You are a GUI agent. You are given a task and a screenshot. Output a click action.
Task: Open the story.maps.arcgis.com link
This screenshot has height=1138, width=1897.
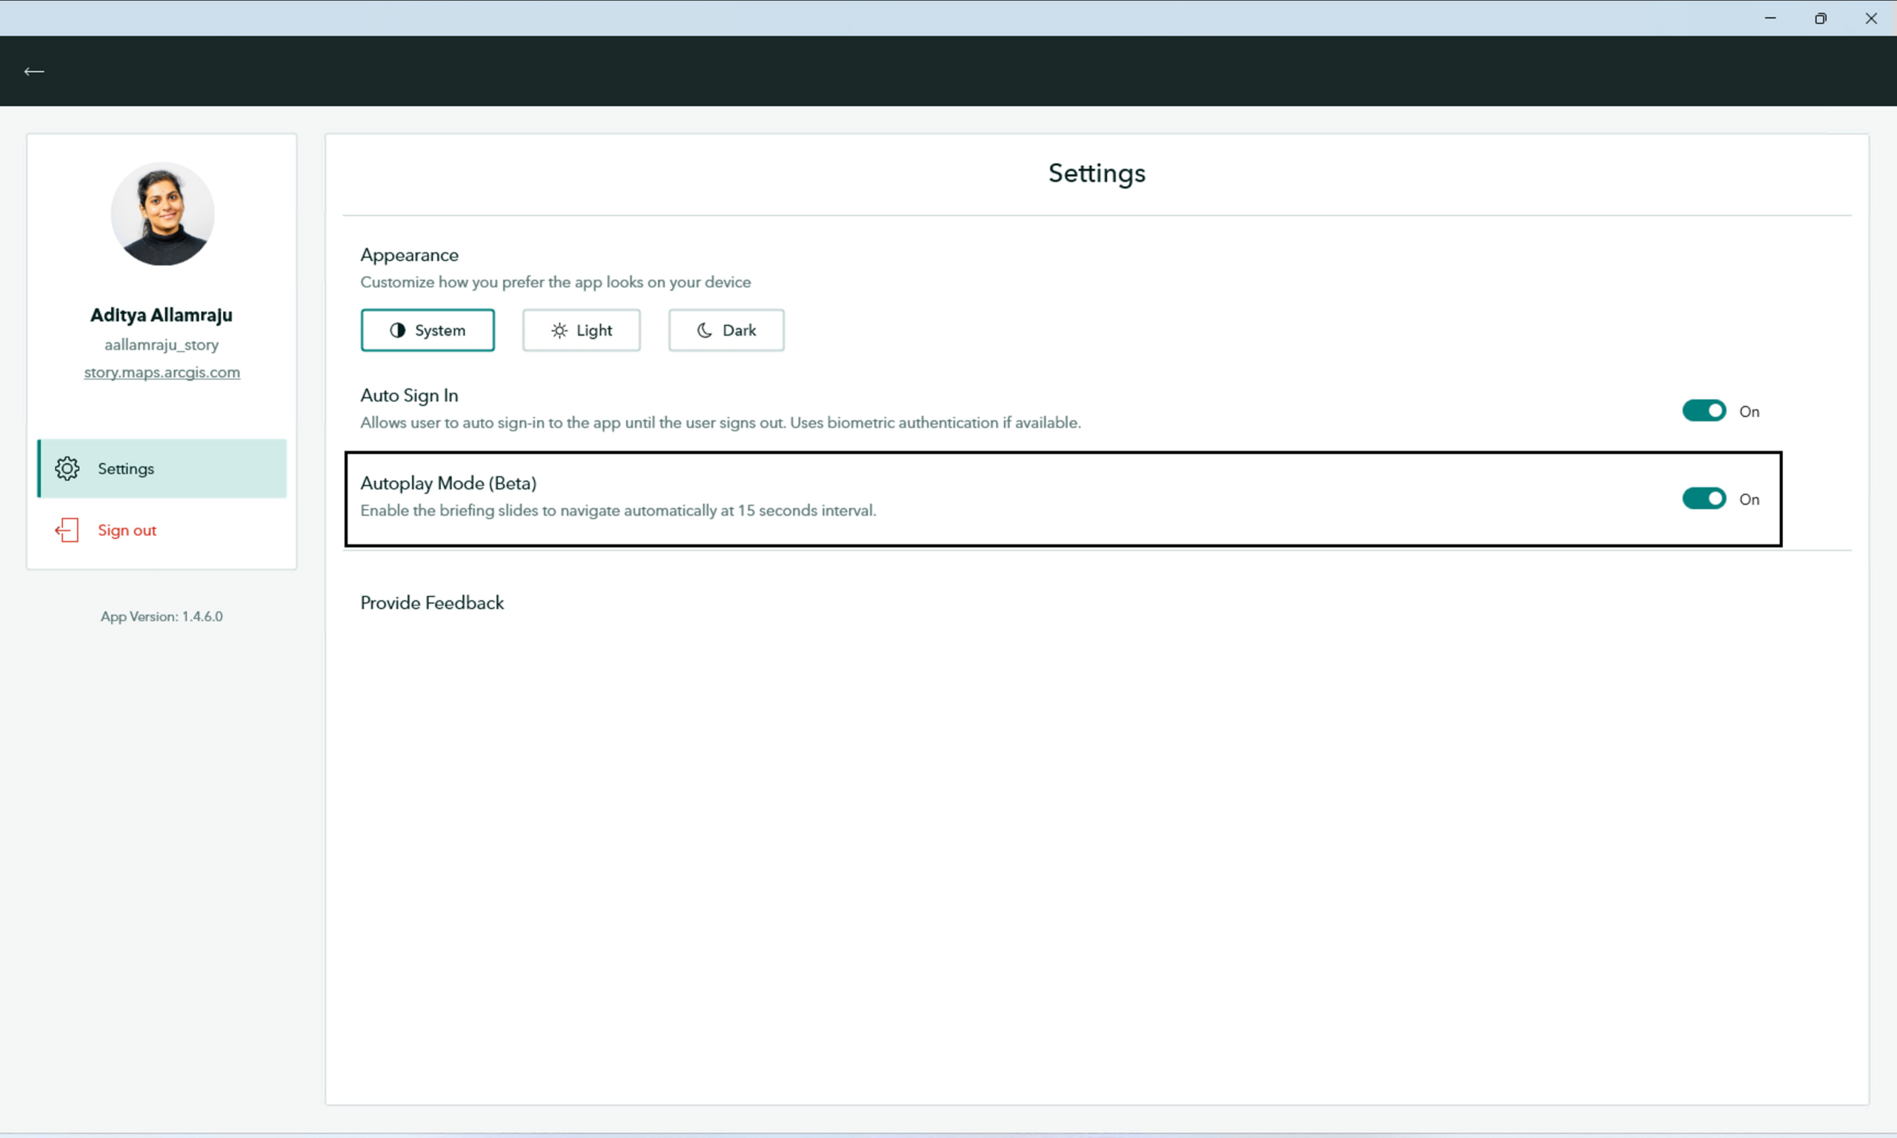(x=162, y=373)
